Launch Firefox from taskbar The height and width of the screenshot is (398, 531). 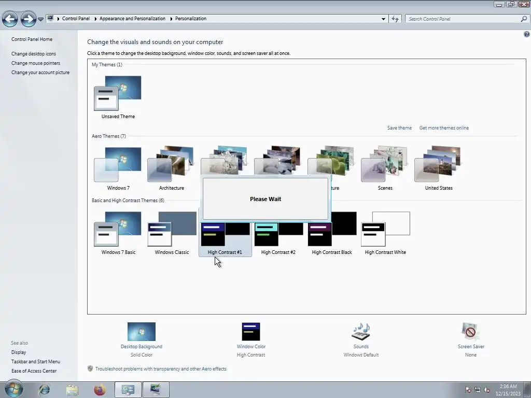pos(100,390)
